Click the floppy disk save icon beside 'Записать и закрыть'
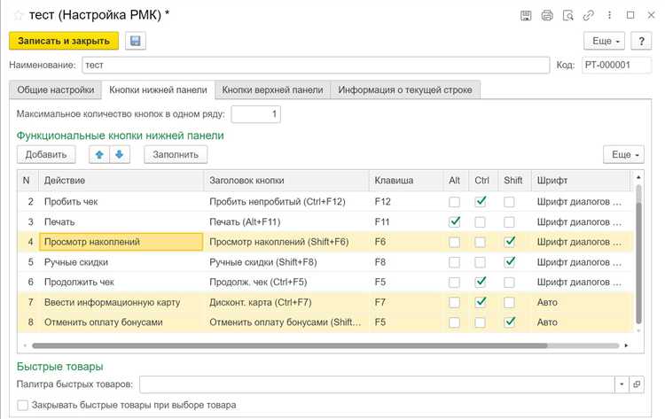The image size is (665, 419). pos(135,41)
